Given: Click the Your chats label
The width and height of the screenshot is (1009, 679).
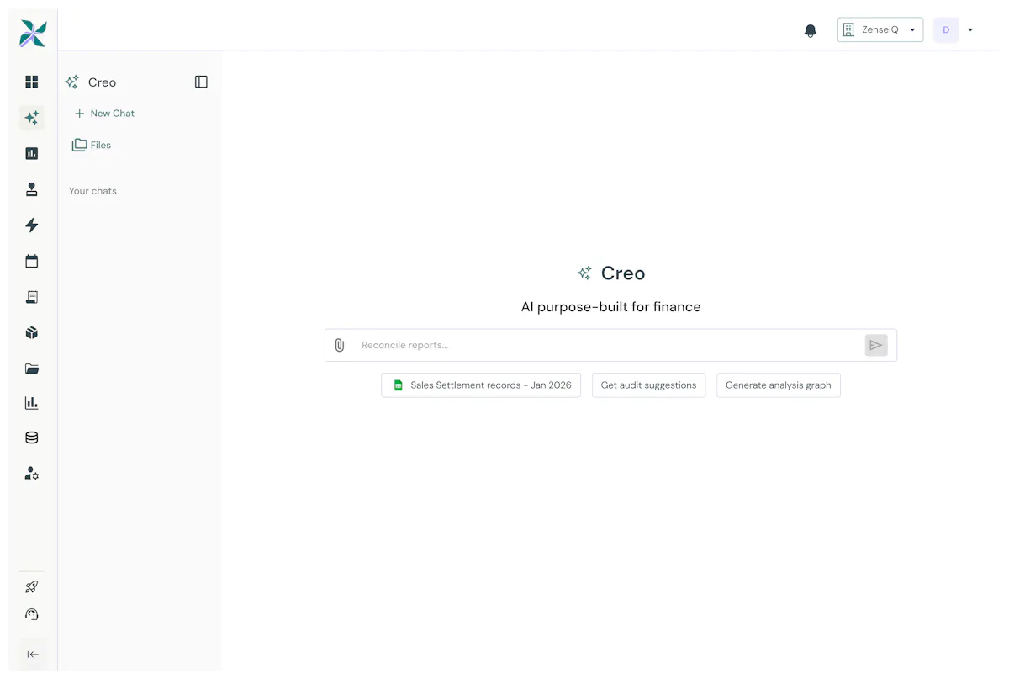Looking at the screenshot, I should [x=92, y=191].
